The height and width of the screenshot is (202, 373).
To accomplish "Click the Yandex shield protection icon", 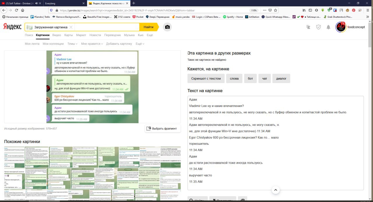I will [319, 27].
